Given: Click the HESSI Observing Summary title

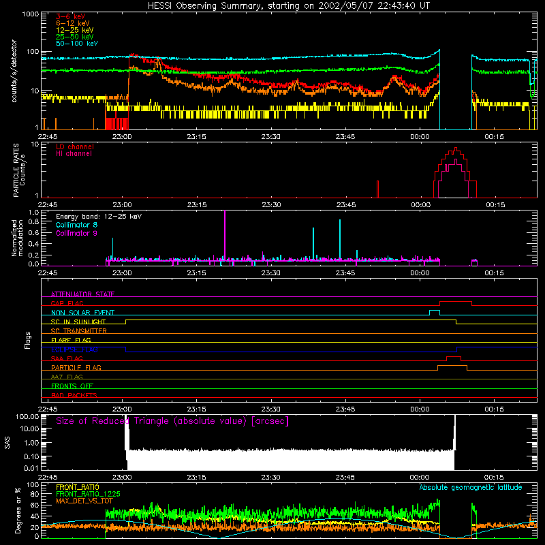Looking at the screenshot, I should [x=288, y=6].
